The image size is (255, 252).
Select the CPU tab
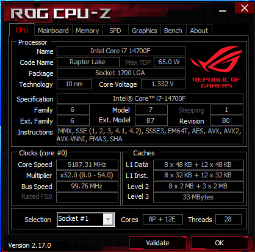point(22,30)
